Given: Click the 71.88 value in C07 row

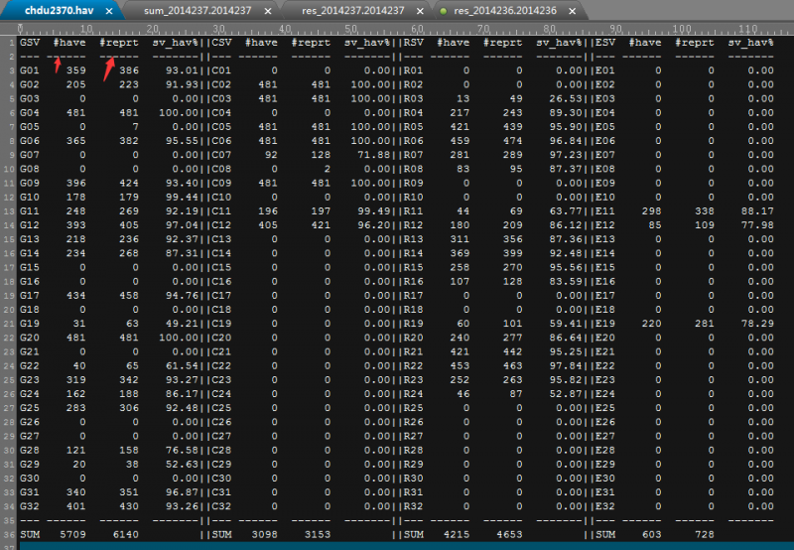Looking at the screenshot, I should click(x=374, y=155).
